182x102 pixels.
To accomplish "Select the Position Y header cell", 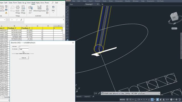I will point(14,28).
